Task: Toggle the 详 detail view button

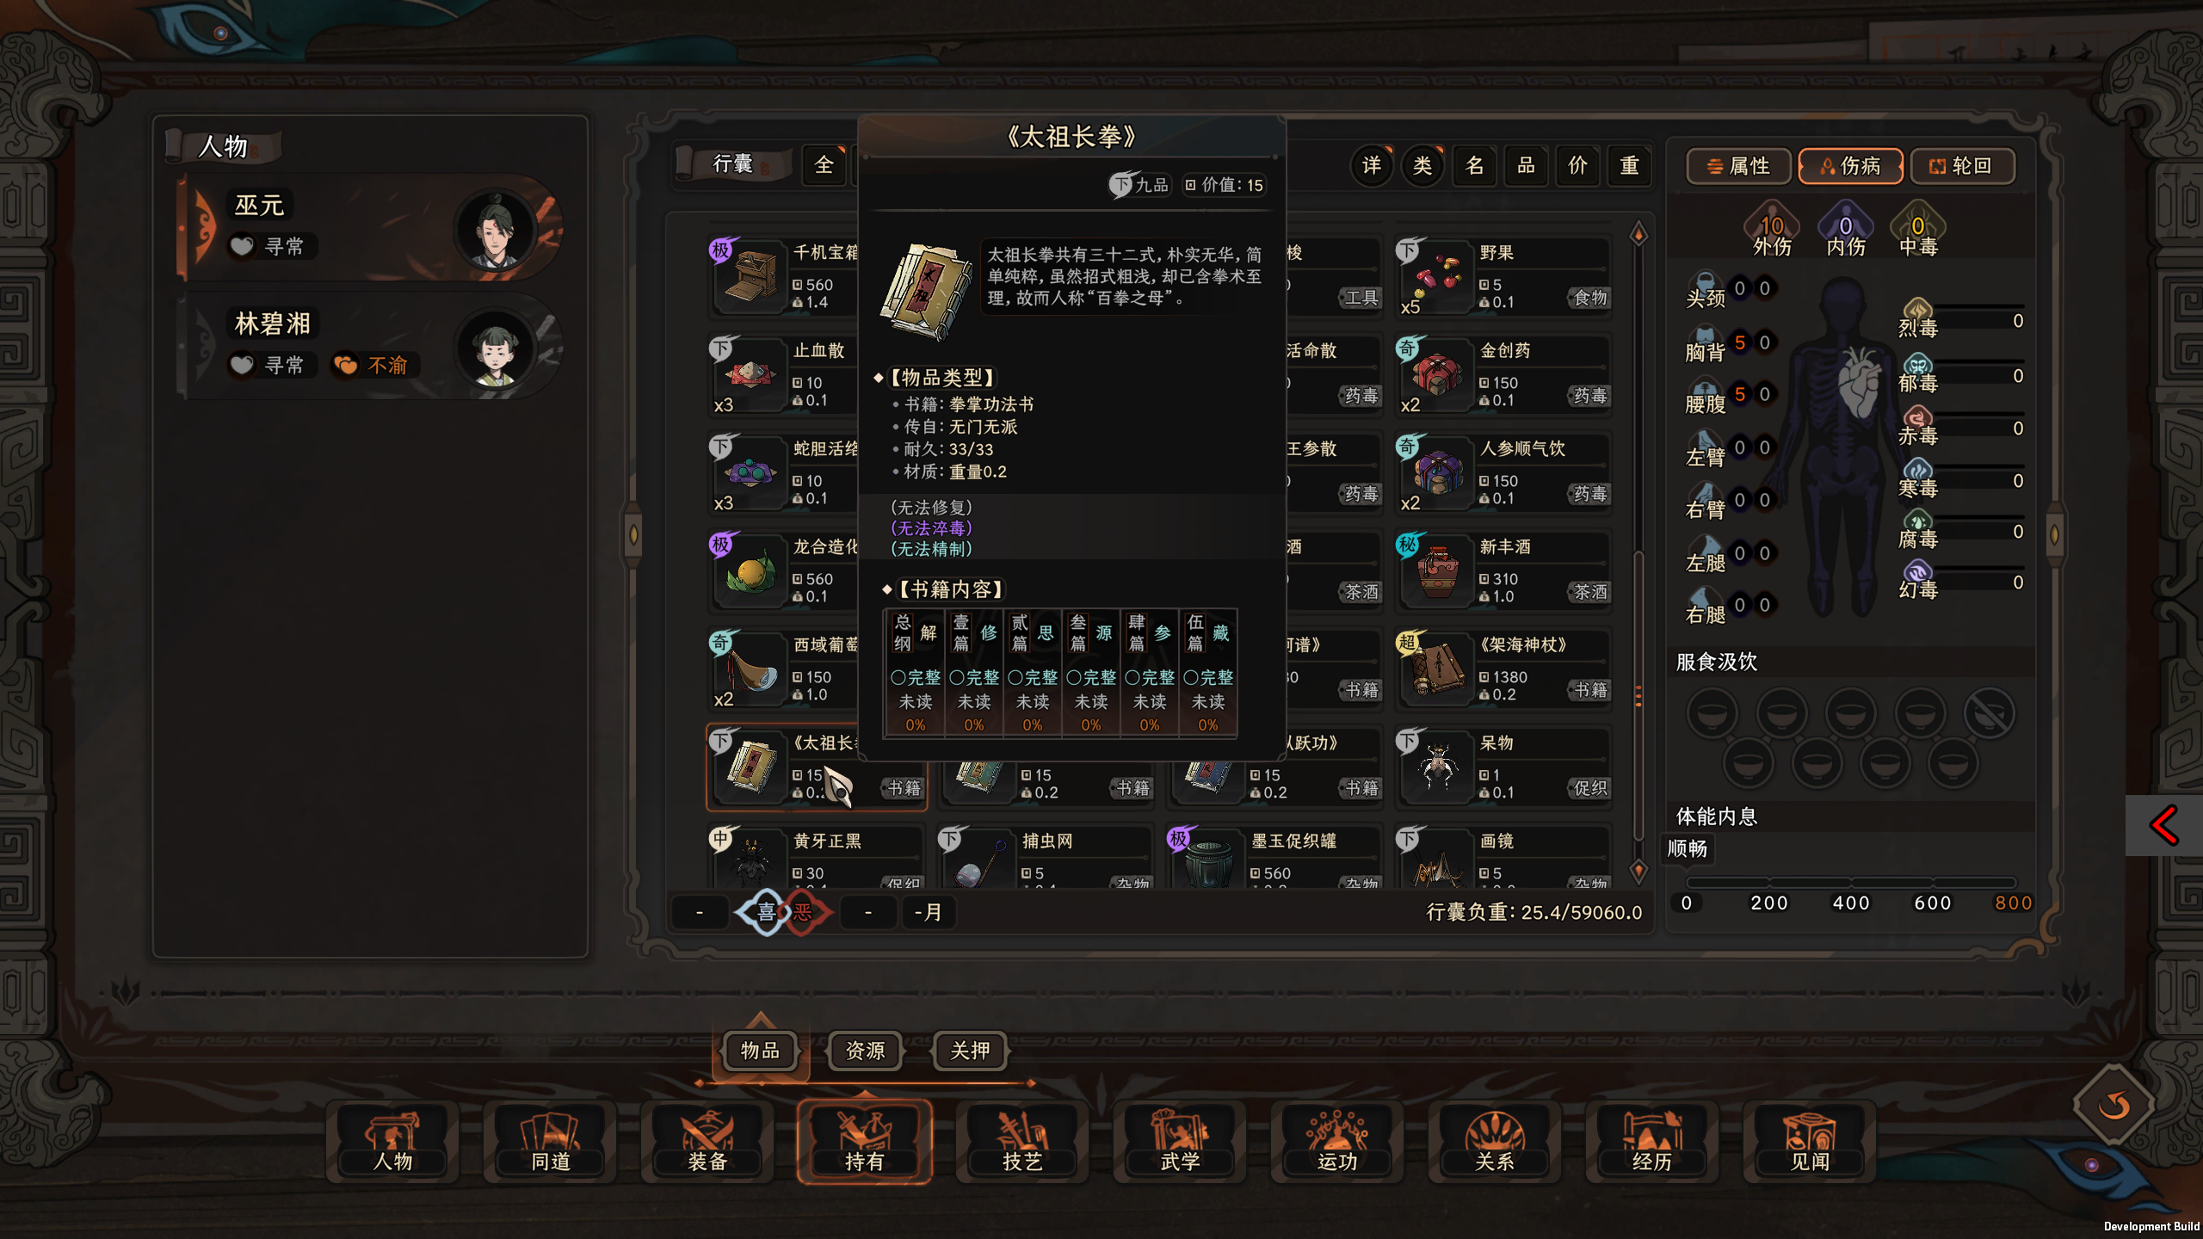Action: coord(1371,165)
